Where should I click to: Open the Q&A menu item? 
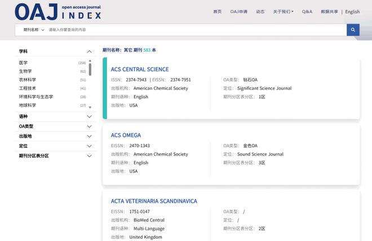point(307,12)
